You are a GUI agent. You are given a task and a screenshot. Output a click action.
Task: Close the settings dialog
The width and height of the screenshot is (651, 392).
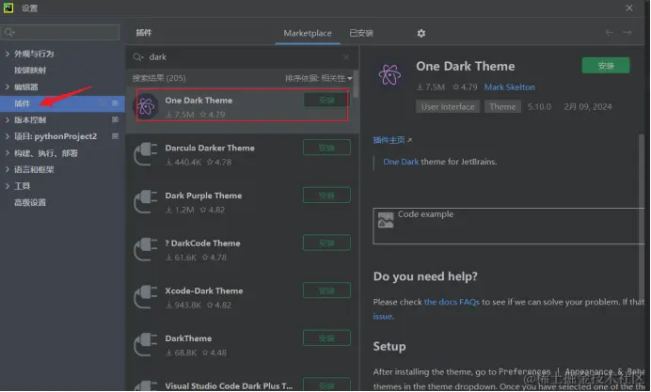click(629, 8)
